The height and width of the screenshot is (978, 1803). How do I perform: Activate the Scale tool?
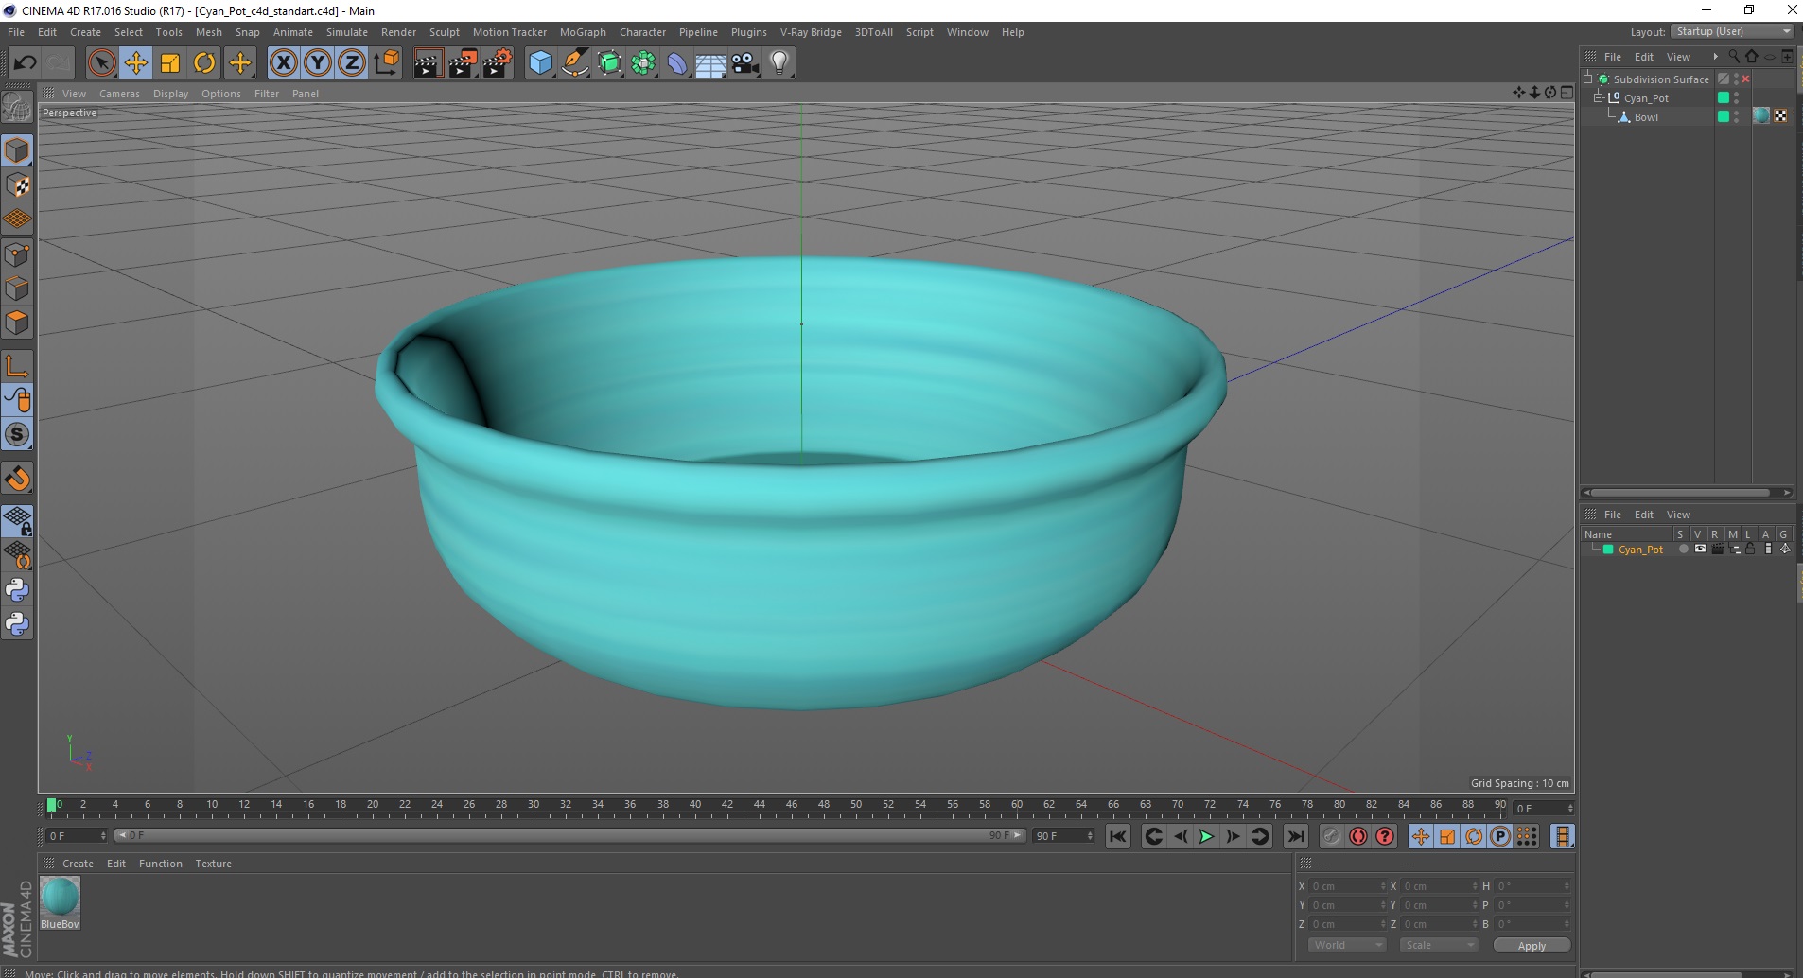click(170, 63)
